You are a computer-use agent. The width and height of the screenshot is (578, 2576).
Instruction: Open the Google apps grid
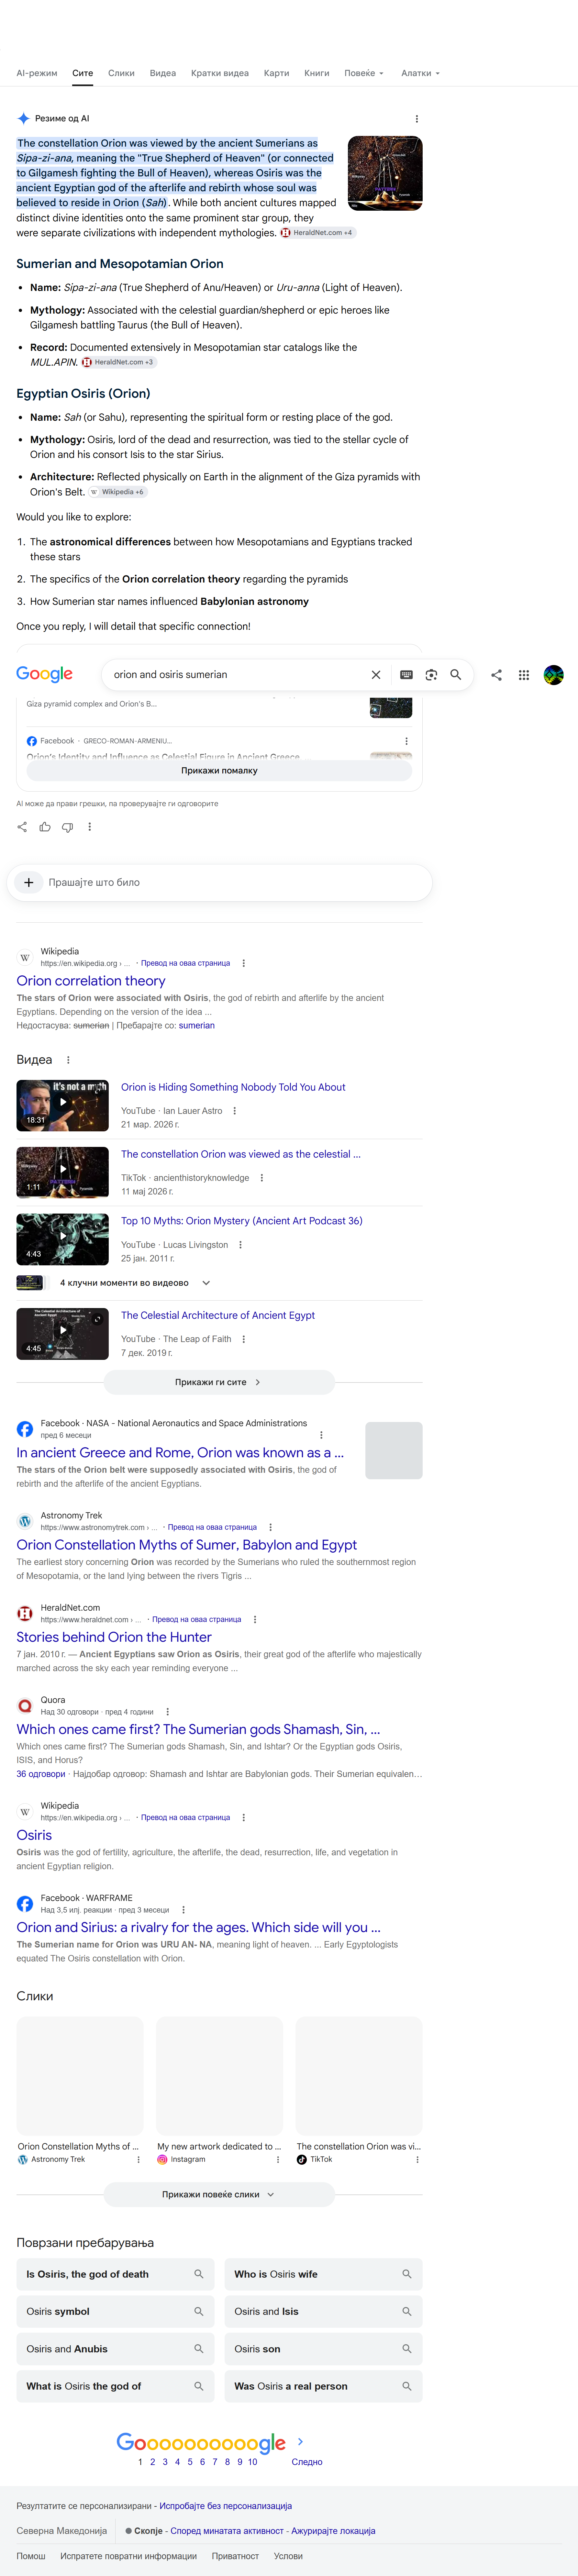tap(524, 675)
